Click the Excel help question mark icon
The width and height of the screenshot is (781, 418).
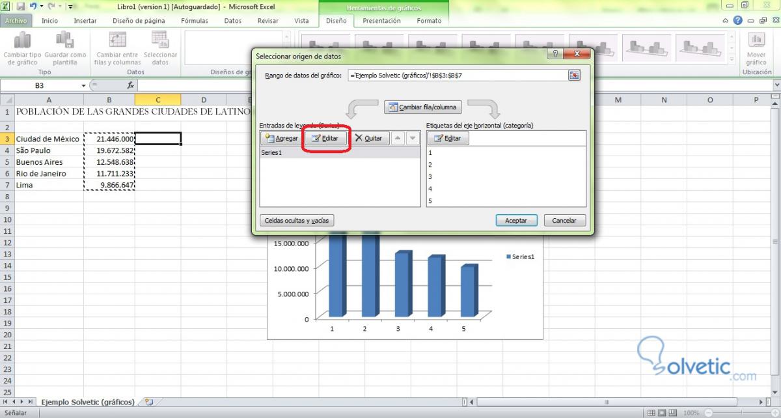coord(737,21)
